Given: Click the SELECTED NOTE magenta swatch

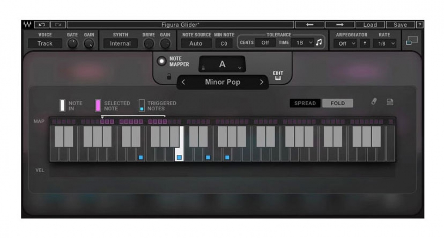Looking at the screenshot, I should (x=98, y=105).
